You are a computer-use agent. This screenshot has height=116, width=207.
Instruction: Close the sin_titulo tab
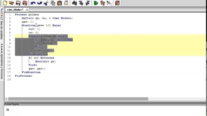[27, 10]
